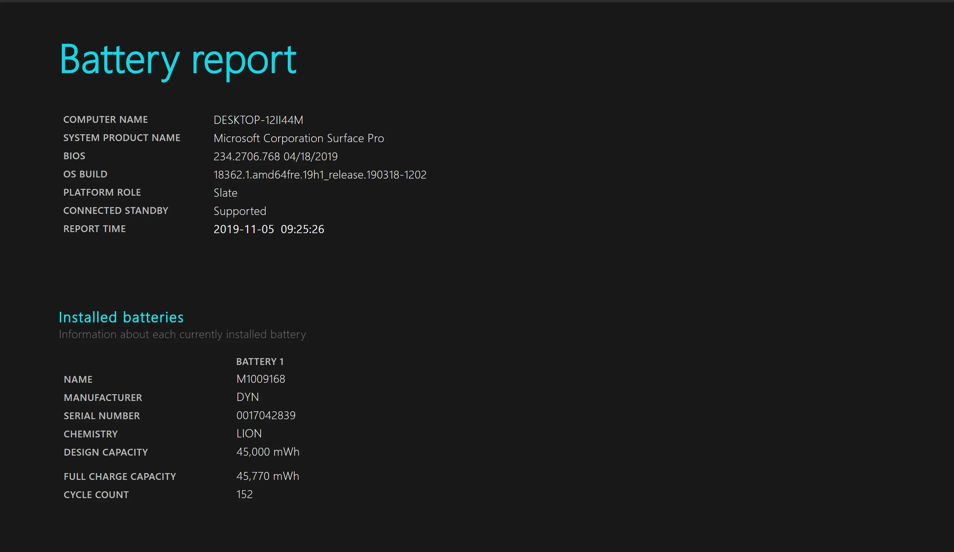Click the Slate platform role value
954x552 pixels.
tap(225, 193)
